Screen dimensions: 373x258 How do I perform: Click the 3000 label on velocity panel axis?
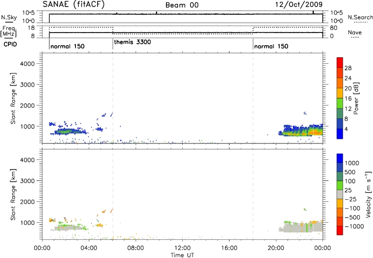pyautogui.click(x=28, y=181)
